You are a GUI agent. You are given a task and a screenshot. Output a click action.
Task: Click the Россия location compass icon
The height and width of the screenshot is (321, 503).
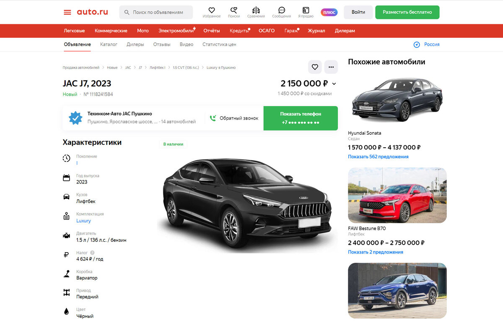pos(417,44)
